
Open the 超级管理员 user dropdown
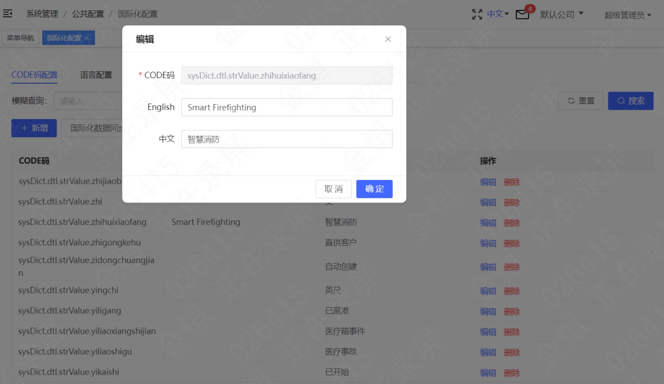(x=628, y=15)
